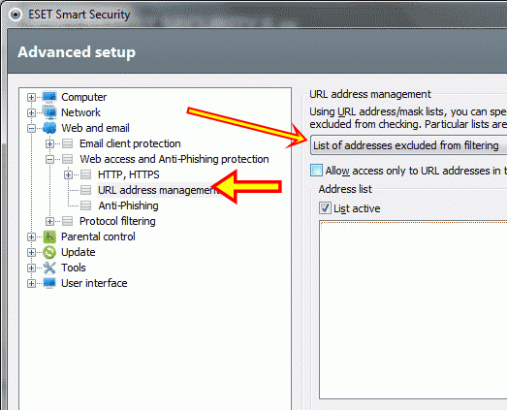Expand Email client protection node
The height and width of the screenshot is (410, 507).
pos(49,143)
